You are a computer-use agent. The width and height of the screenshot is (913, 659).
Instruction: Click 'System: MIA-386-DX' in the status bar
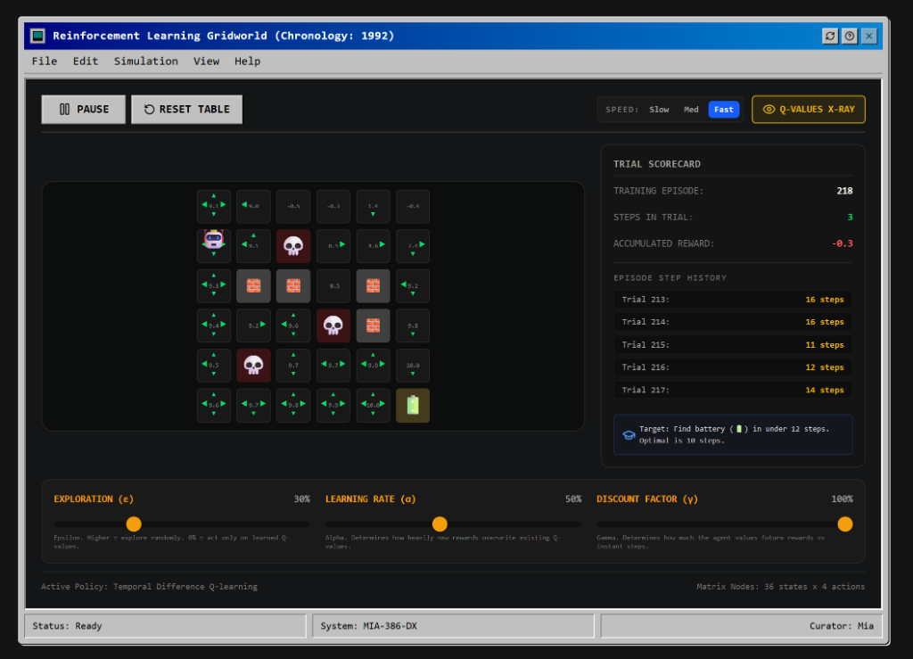368,626
